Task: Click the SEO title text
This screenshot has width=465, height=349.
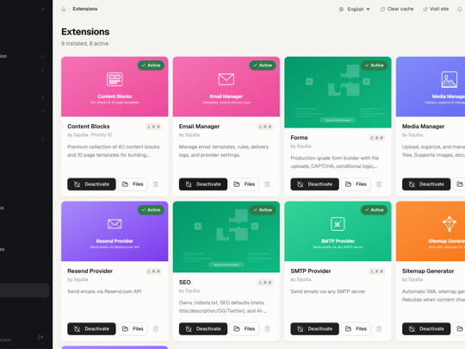Action: point(185,283)
